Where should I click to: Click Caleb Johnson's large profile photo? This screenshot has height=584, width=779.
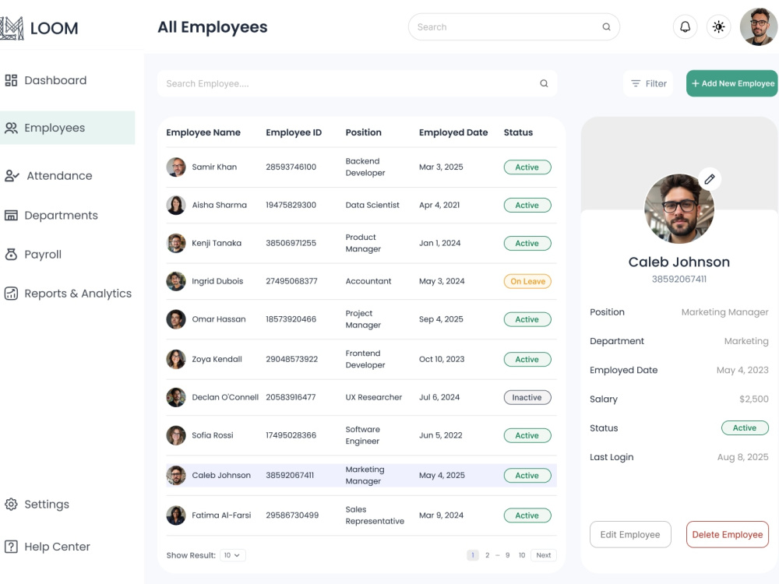pos(679,209)
